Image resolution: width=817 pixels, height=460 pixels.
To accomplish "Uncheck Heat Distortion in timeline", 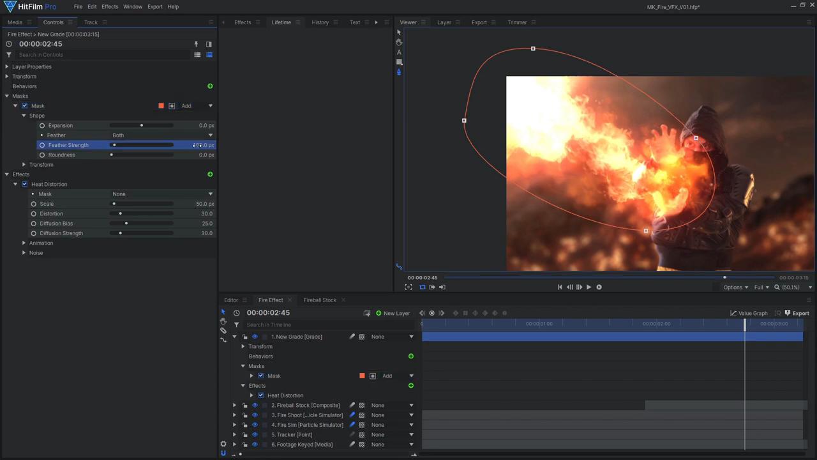I will pyautogui.click(x=260, y=395).
